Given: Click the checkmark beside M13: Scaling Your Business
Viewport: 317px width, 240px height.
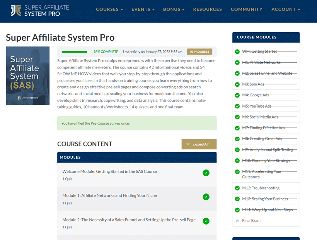Looking at the screenshot, I should pos(237,199).
